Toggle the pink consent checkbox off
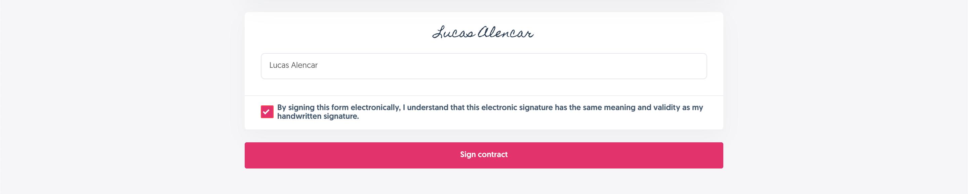 coord(267,112)
